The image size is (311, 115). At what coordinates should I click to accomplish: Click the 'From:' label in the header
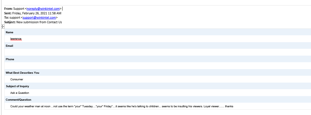click(8, 9)
